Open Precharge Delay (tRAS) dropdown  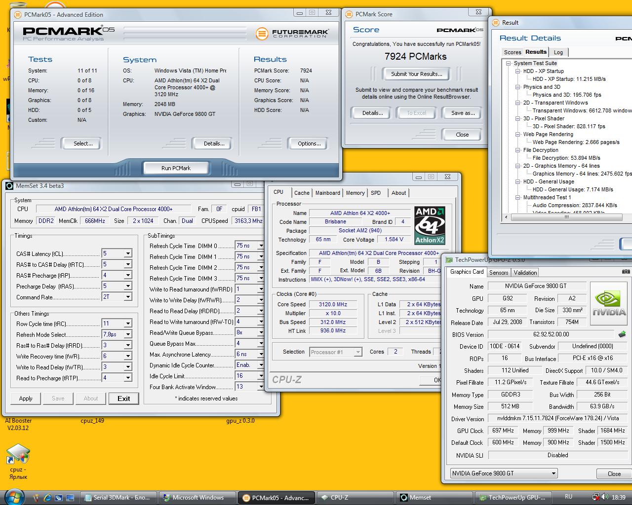pyautogui.click(x=128, y=286)
